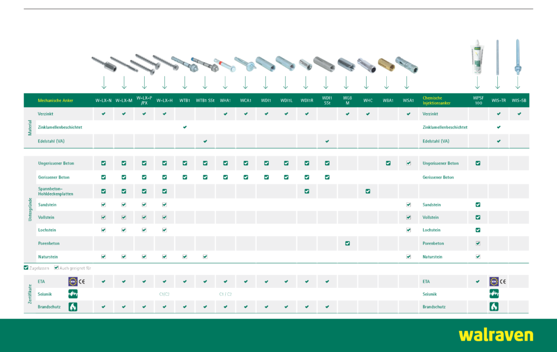The width and height of the screenshot is (557, 352).
Task: Click the left Brandschutz flame icon
Action: click(73, 307)
